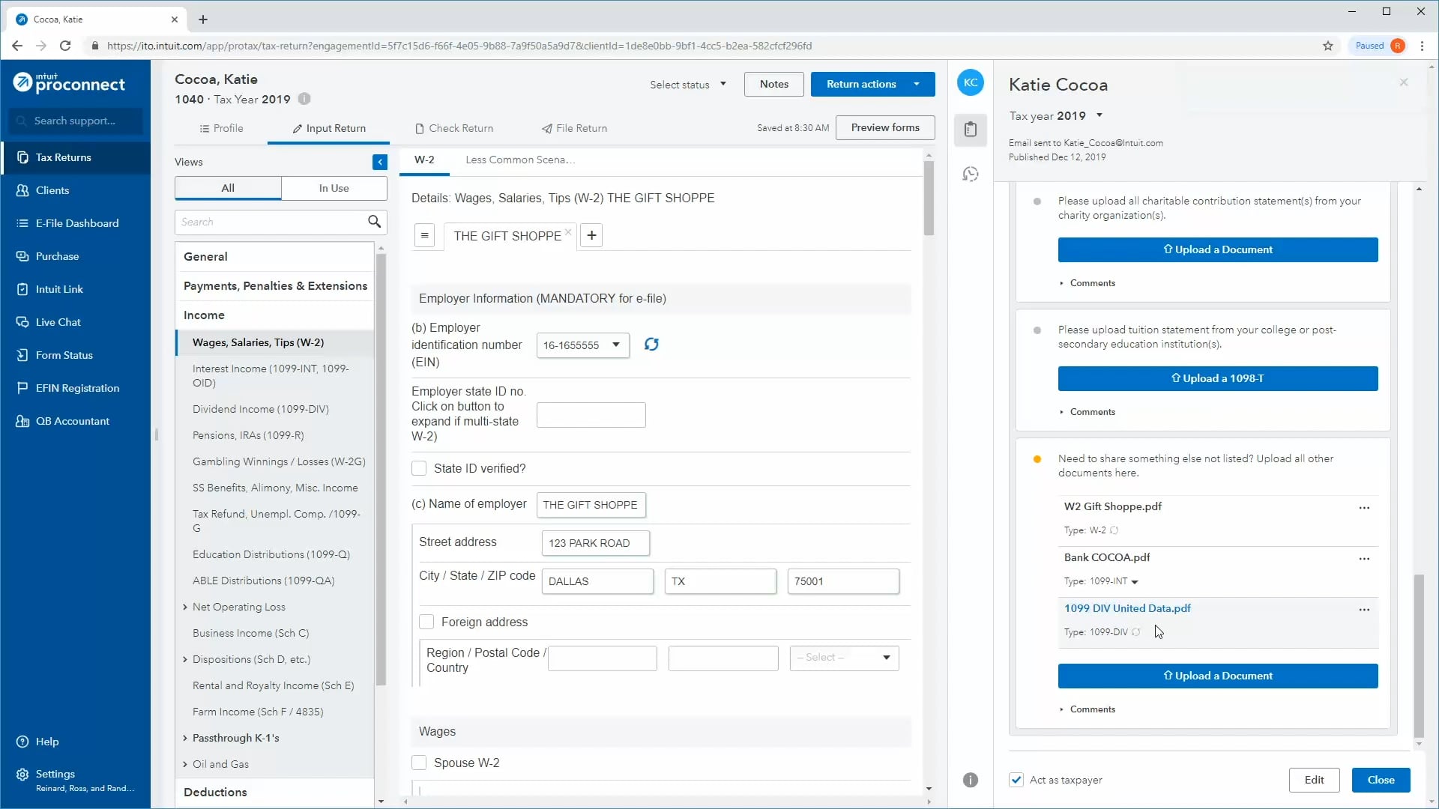Click the refresh icon next to the EIN field

pyautogui.click(x=651, y=345)
